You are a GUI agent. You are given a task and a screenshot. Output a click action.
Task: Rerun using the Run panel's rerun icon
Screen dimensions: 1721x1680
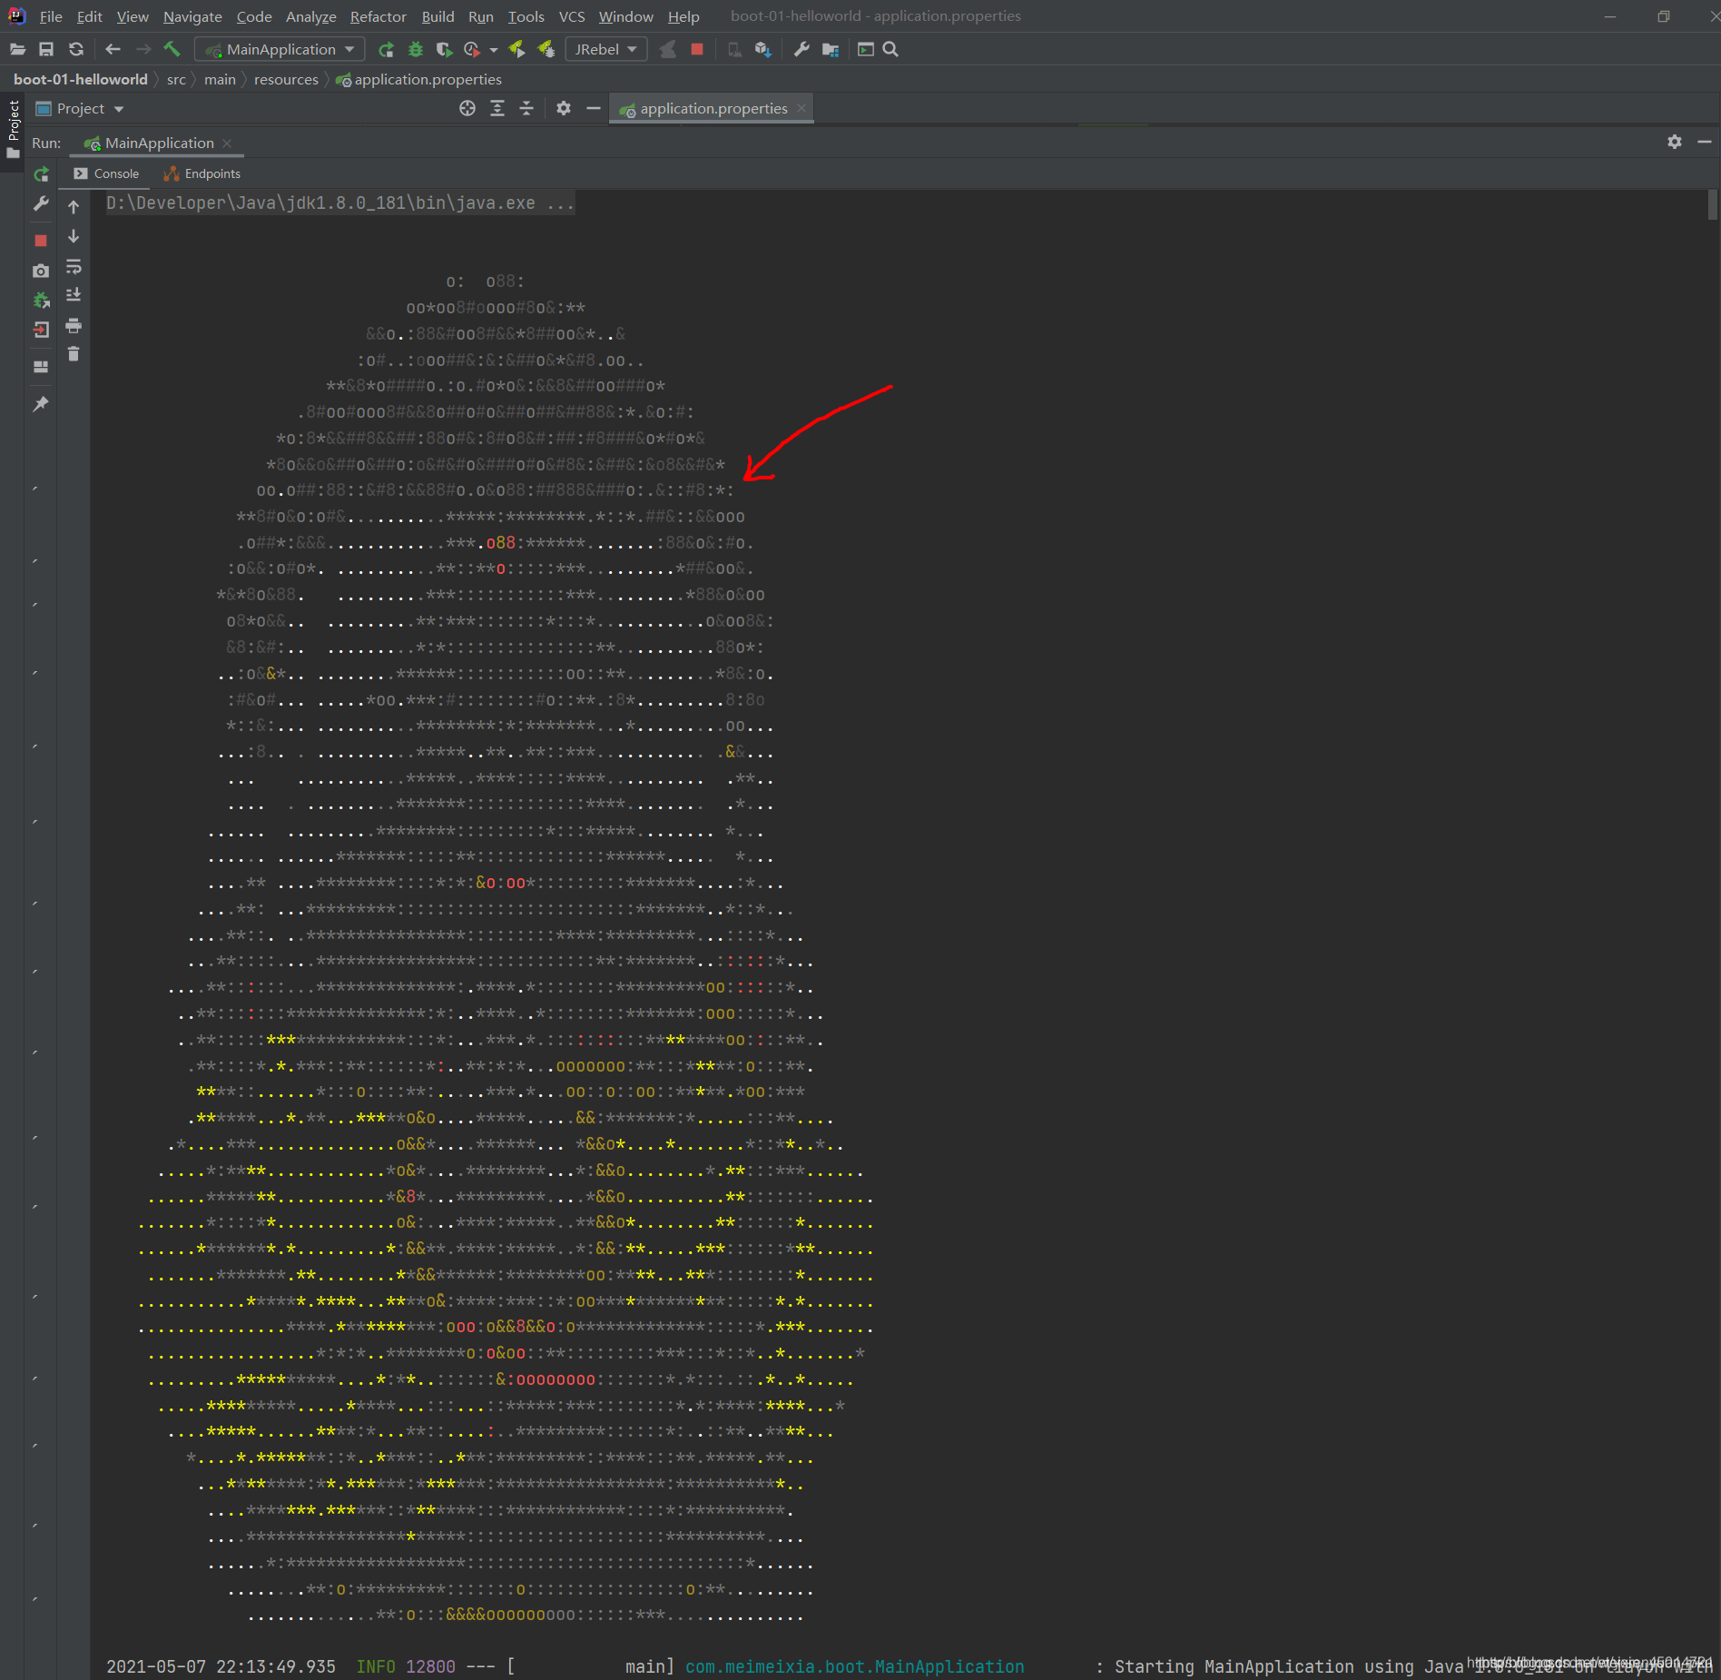41,173
